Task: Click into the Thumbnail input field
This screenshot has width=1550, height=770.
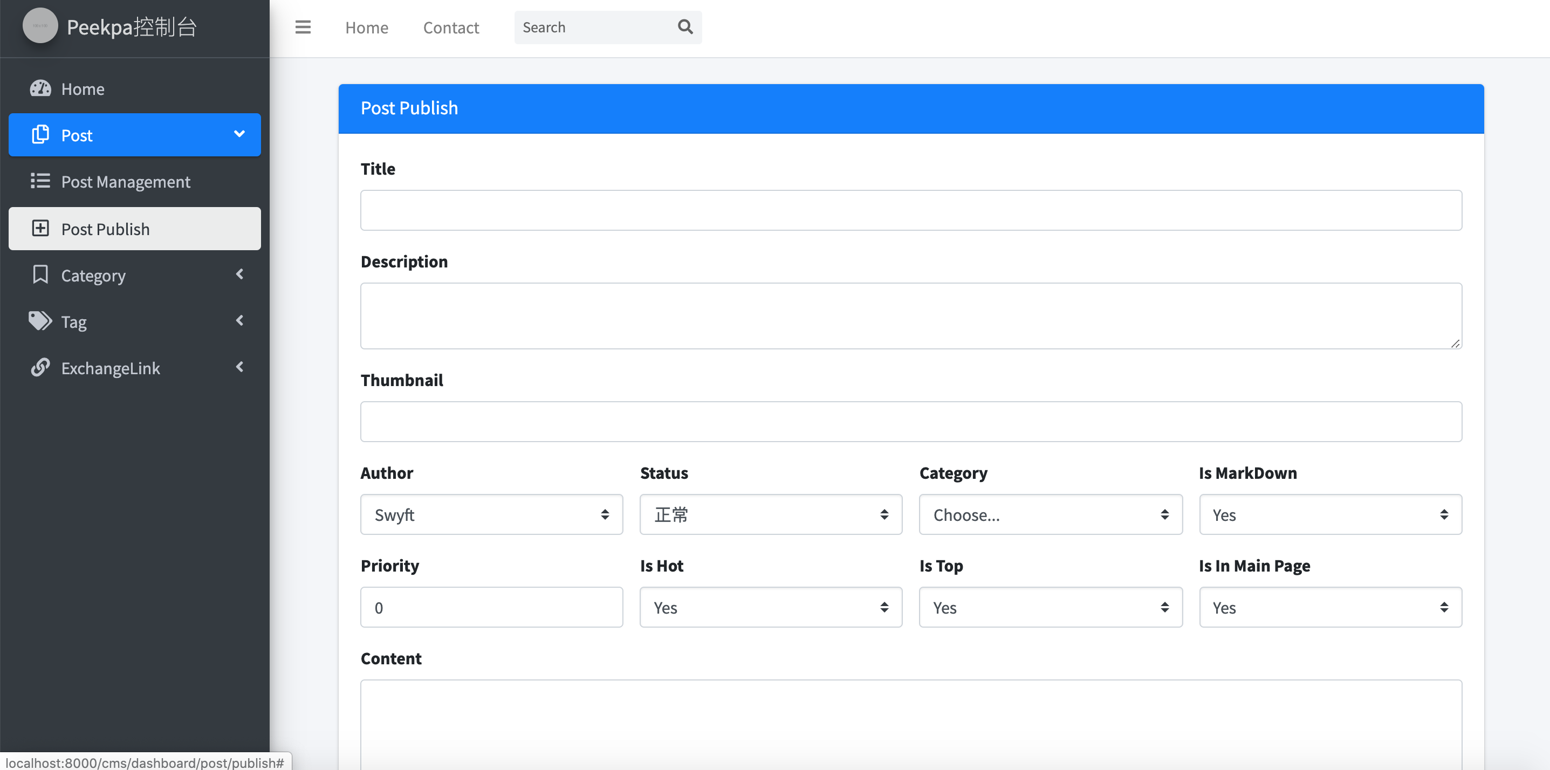Action: (x=911, y=421)
